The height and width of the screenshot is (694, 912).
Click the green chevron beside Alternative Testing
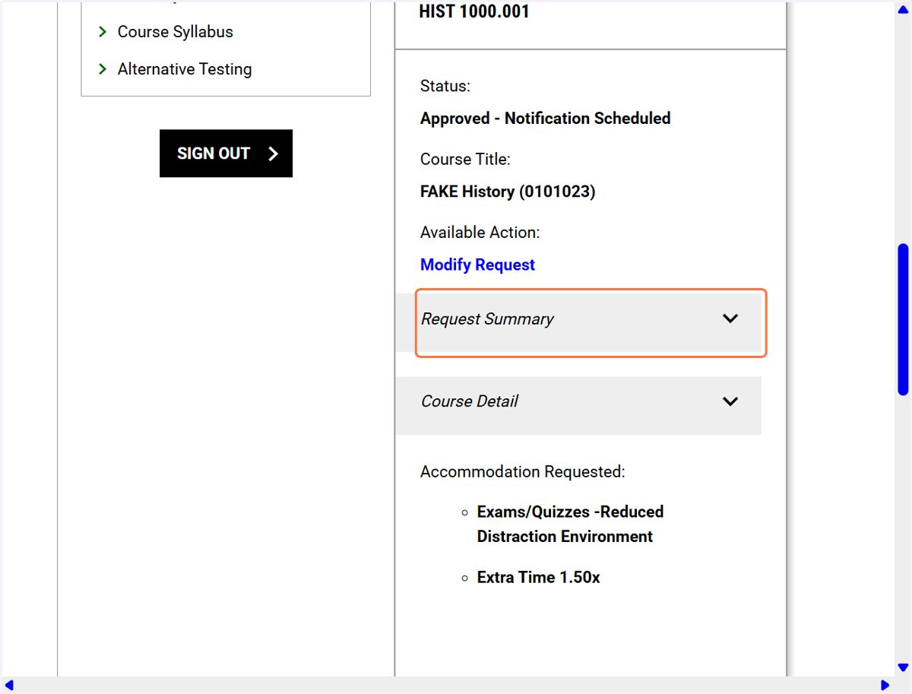coord(103,69)
